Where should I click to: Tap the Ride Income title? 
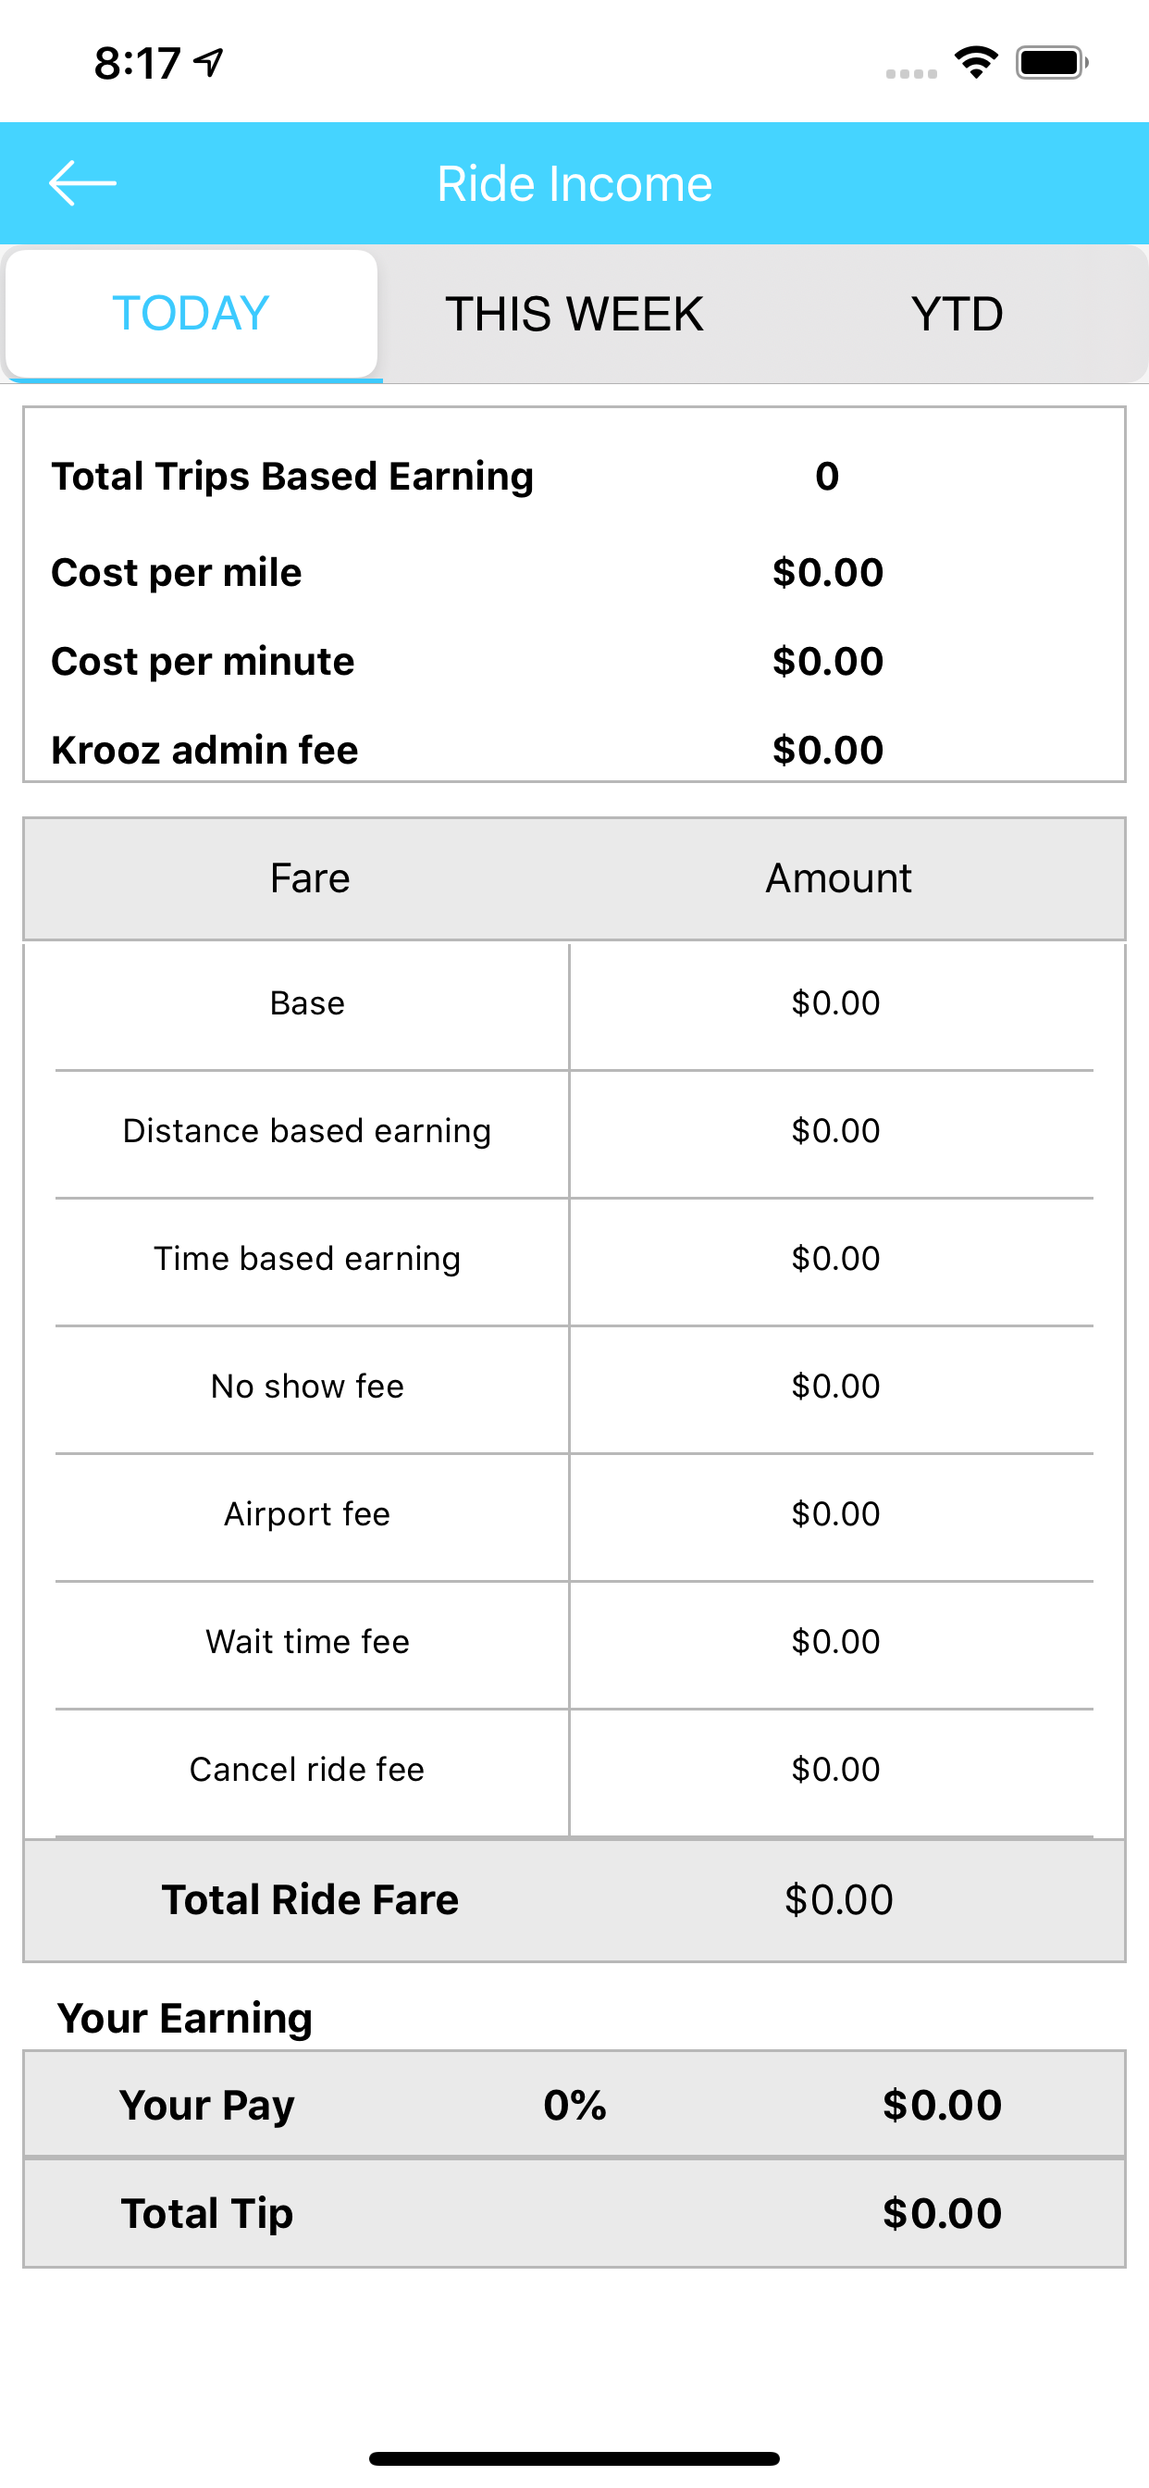pos(574,183)
